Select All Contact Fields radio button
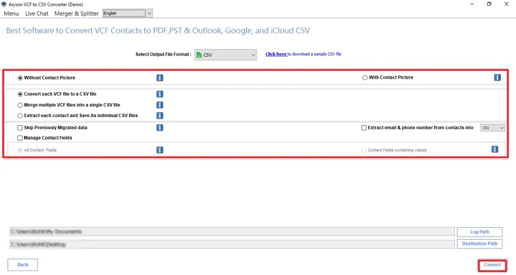 click(x=20, y=150)
